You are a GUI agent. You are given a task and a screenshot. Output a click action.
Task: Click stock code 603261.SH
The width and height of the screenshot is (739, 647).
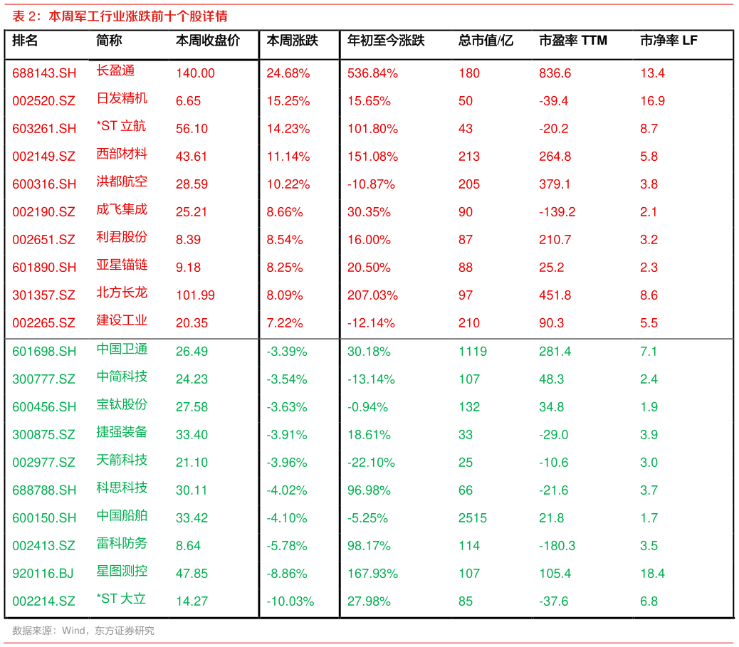(44, 129)
